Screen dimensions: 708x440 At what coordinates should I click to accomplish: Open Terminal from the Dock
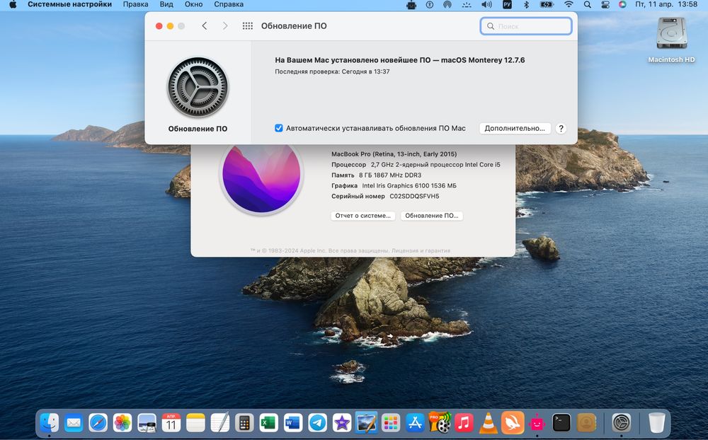[x=561, y=423]
